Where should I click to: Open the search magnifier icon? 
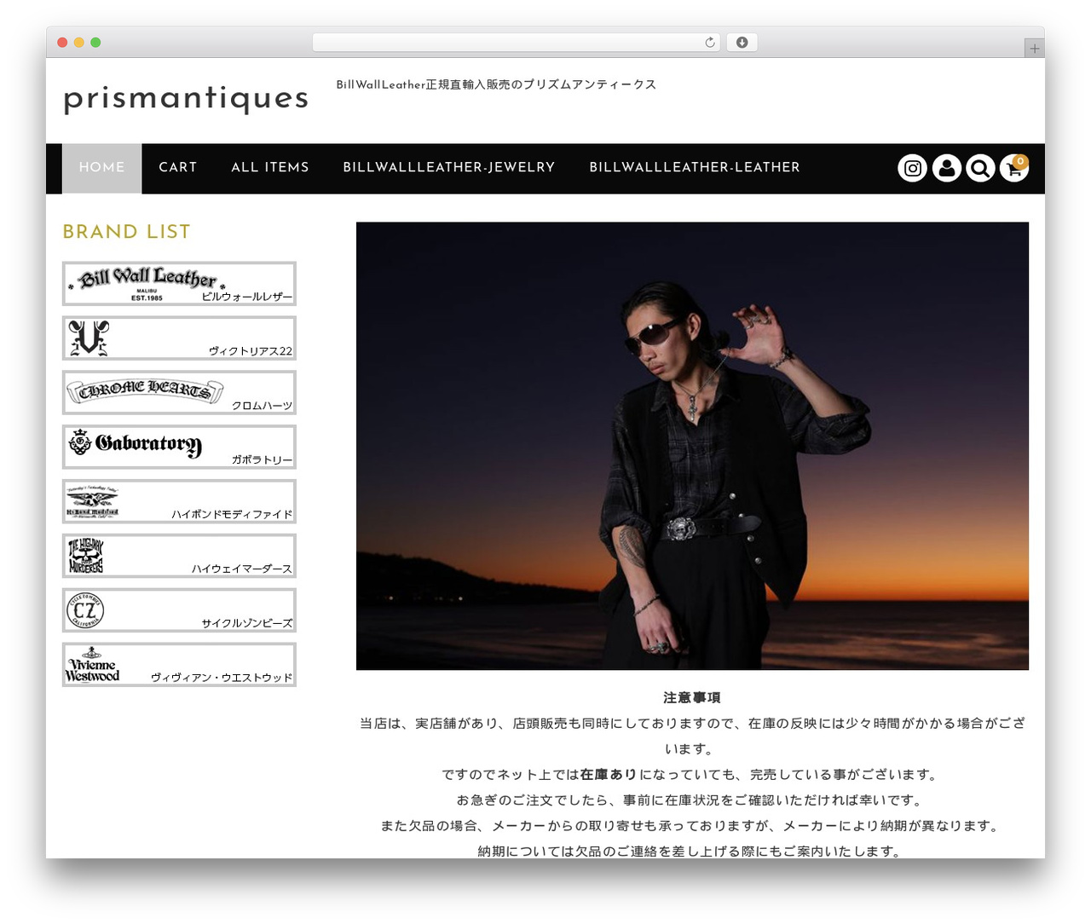tap(980, 168)
